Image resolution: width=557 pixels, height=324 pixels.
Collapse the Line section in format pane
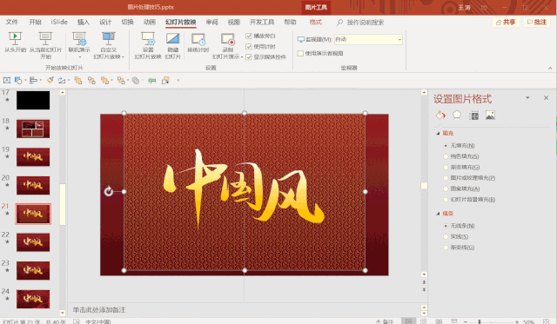(438, 214)
